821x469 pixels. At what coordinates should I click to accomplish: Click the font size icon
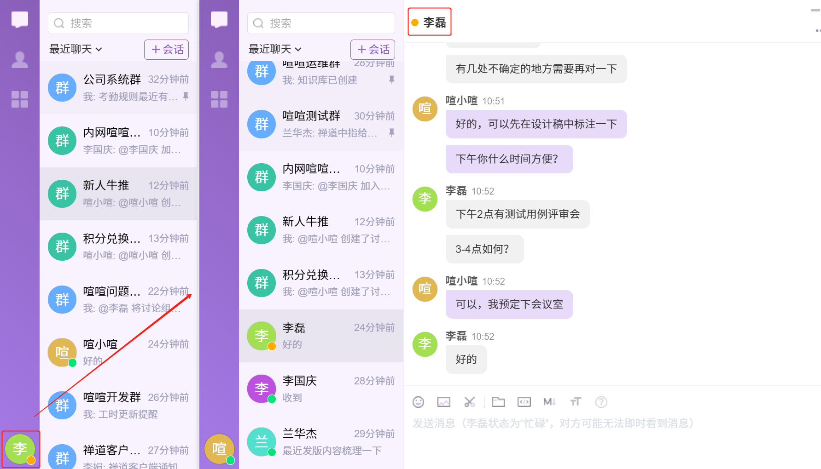coord(576,402)
